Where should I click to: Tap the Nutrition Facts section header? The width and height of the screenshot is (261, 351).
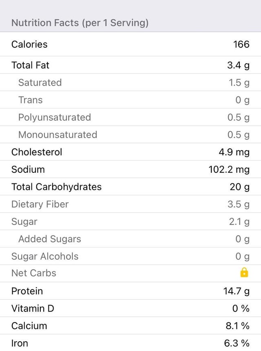(80, 23)
